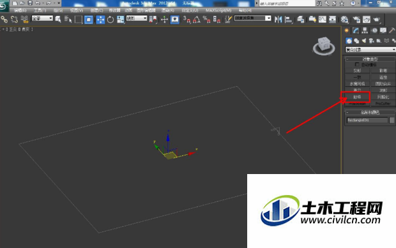Switch to the Hierarchy command panel tab
Image resolution: width=396 pixels, height=248 pixels.
pos(365,31)
